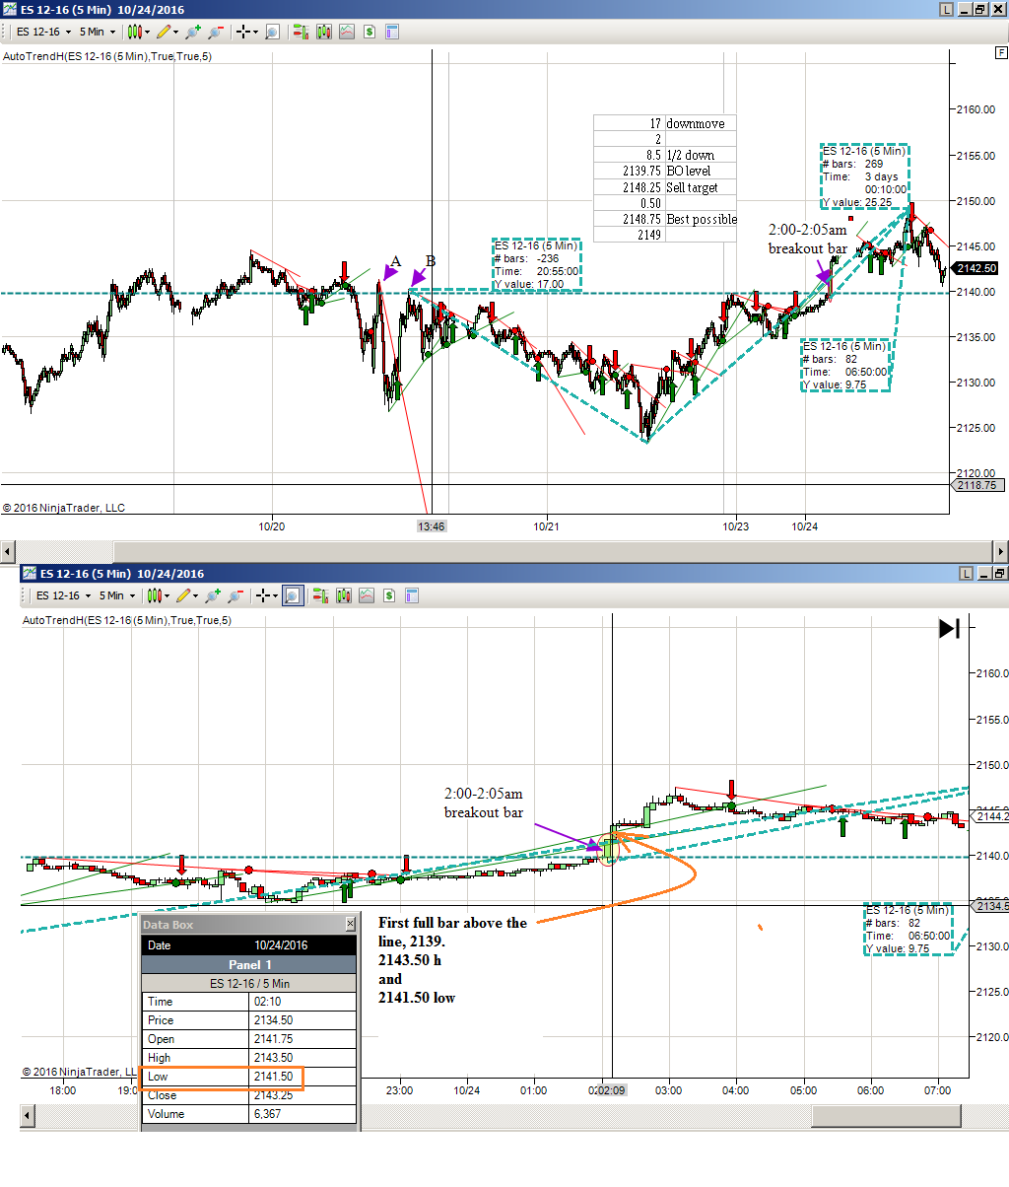Click AutoTrendH indicator label in top chart
The image size is (1009, 1187).
pyautogui.click(x=107, y=56)
